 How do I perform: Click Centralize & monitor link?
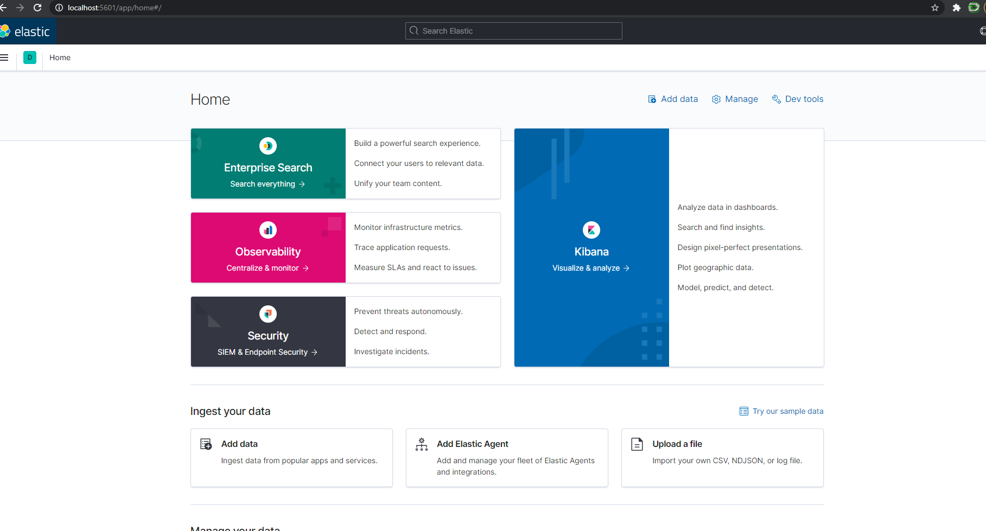(268, 268)
